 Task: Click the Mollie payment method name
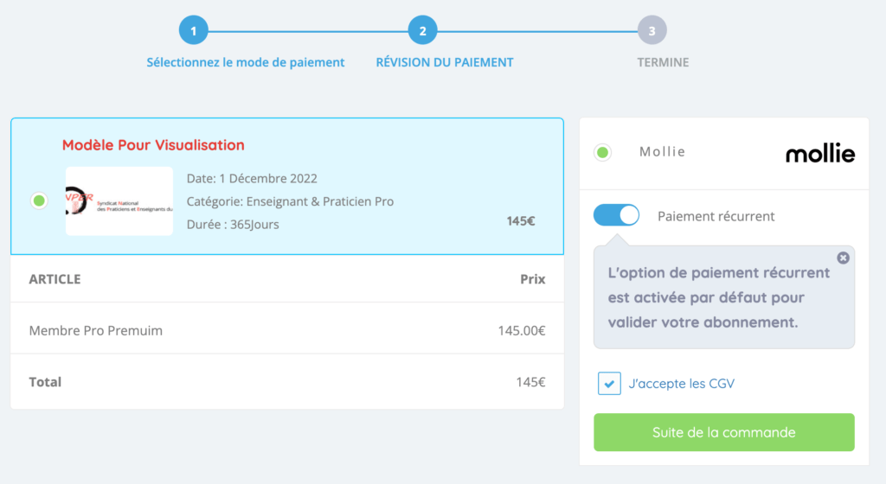662,152
